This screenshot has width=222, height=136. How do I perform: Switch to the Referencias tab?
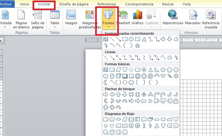coord(107,4)
